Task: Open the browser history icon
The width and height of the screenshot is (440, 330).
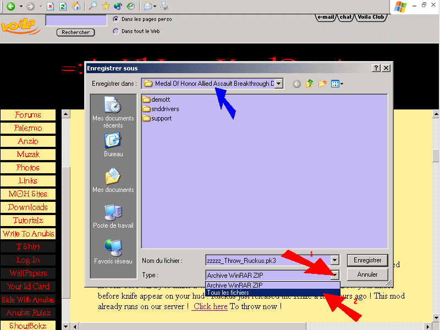Action: pyautogui.click(x=130, y=6)
